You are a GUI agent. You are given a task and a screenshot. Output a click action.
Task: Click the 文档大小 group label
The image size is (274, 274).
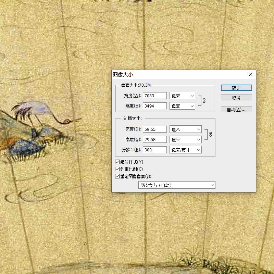coord(133,118)
